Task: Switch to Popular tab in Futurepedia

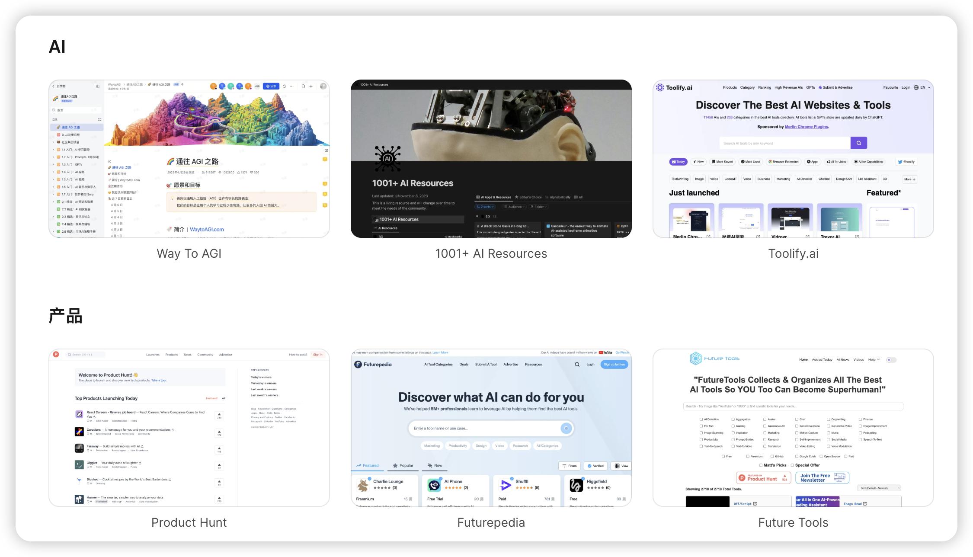Action: pyautogui.click(x=403, y=466)
